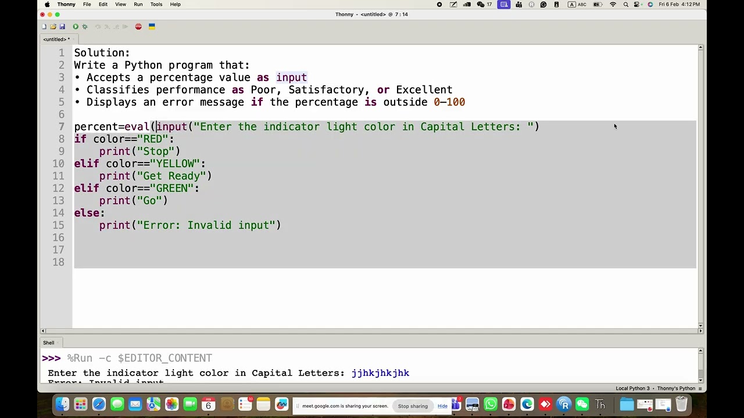
Task: Click the Save floppy disk icon
Action: (62, 27)
